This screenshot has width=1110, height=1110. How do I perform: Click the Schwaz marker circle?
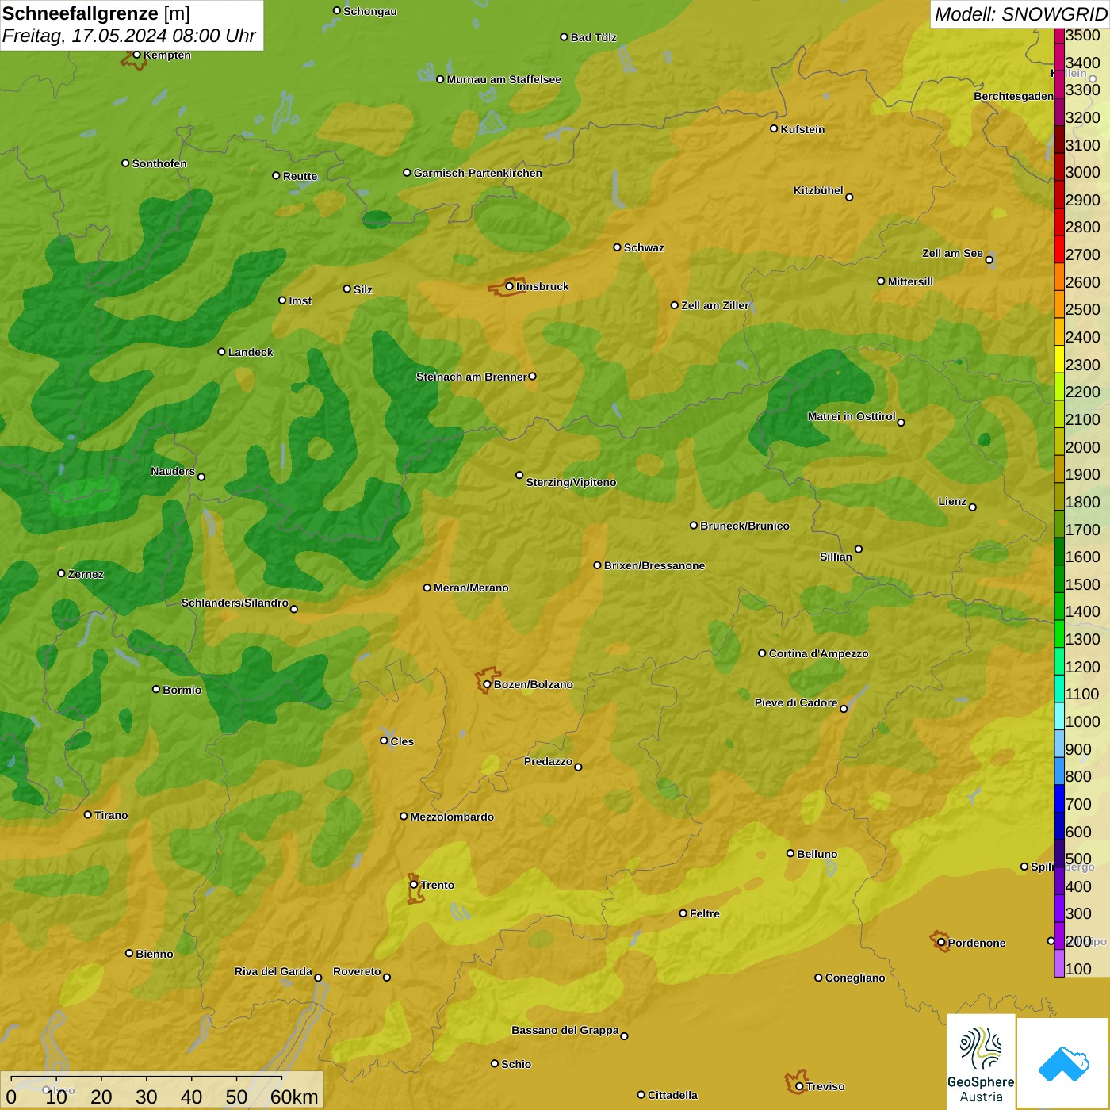click(x=618, y=247)
